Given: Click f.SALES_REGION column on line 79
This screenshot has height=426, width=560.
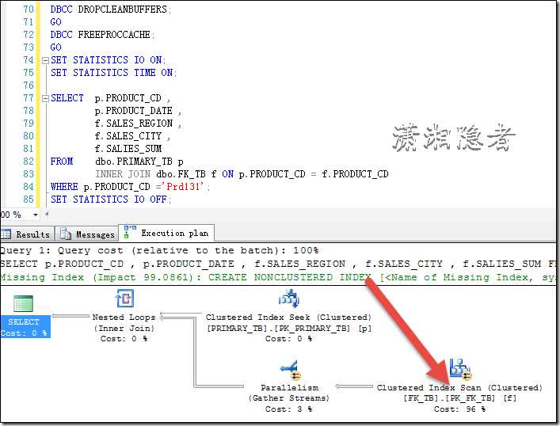Looking at the screenshot, I should click(x=134, y=124).
